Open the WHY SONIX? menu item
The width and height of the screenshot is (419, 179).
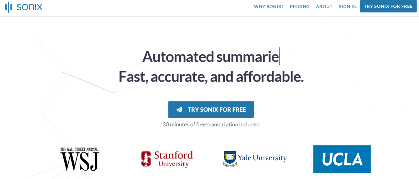(x=269, y=7)
